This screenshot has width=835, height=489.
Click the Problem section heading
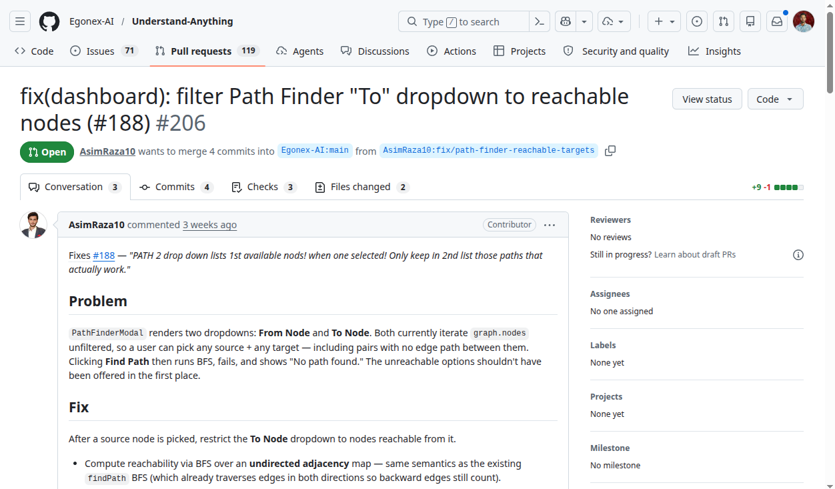98,301
